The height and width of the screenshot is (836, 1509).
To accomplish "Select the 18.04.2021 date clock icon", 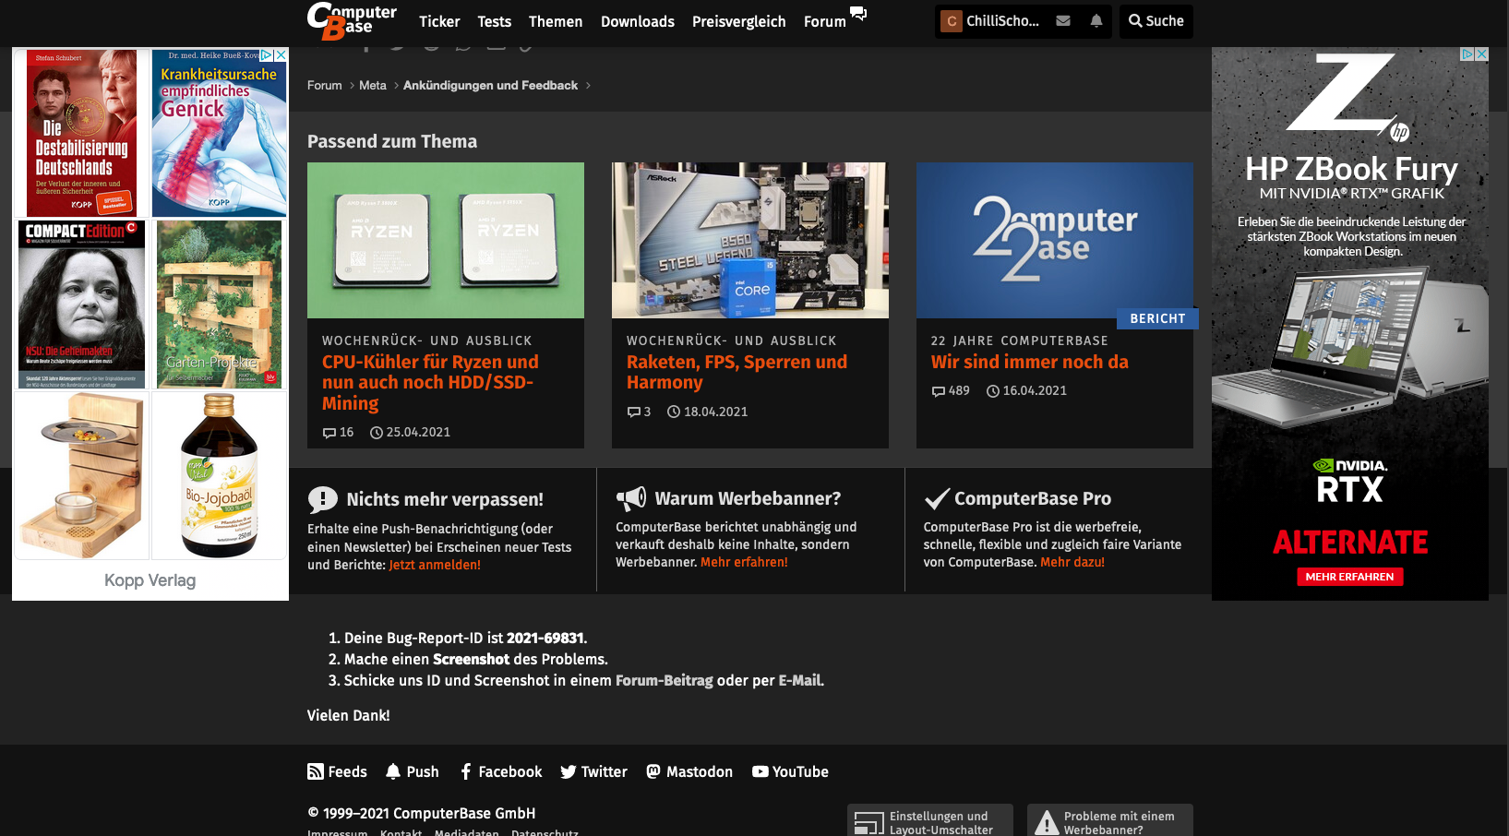I will point(674,412).
